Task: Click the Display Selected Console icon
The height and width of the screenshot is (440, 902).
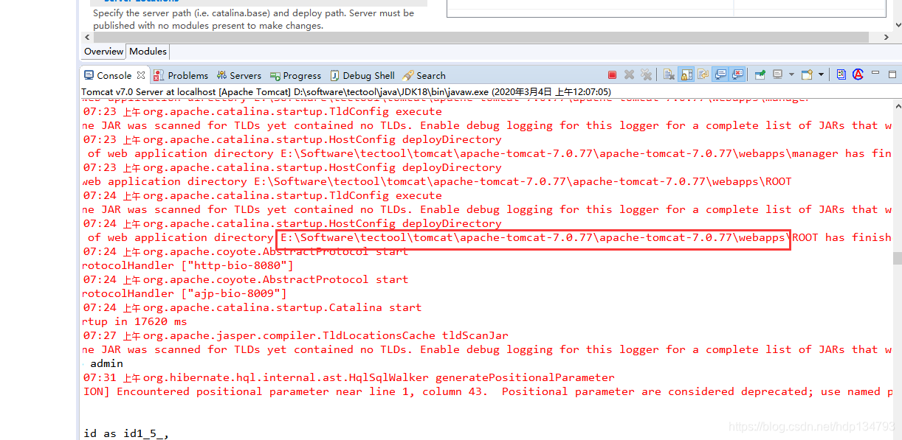Action: tap(777, 74)
